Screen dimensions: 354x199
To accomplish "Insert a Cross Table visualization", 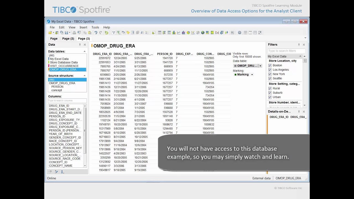I will click(164, 33).
